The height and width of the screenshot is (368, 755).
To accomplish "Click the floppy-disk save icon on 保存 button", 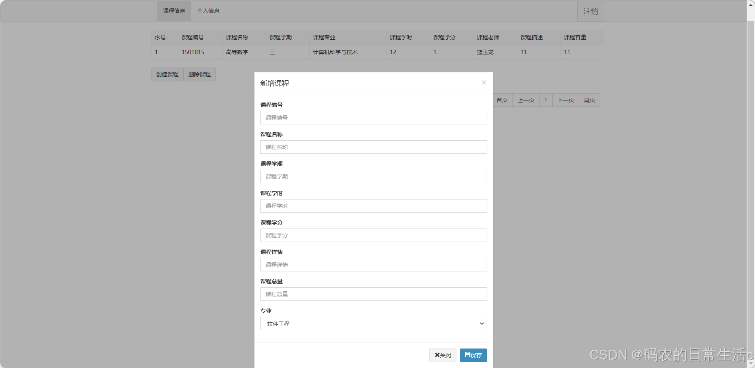I will [x=467, y=355].
